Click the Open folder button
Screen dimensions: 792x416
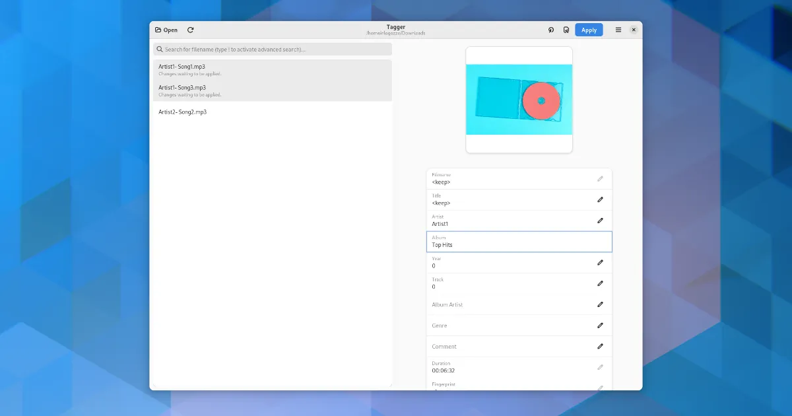coord(166,30)
